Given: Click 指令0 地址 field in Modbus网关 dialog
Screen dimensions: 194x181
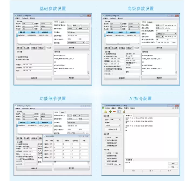Looking at the screenshot, I should click(x=58, y=144).
